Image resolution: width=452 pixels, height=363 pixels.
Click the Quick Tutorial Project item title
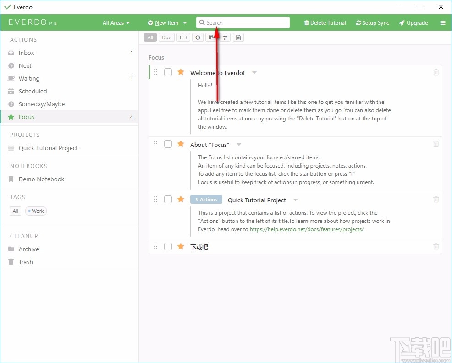coord(257,200)
